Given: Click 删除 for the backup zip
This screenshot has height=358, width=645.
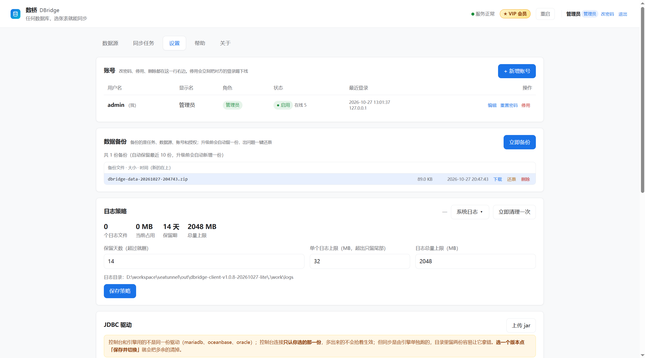Looking at the screenshot, I should (525, 179).
